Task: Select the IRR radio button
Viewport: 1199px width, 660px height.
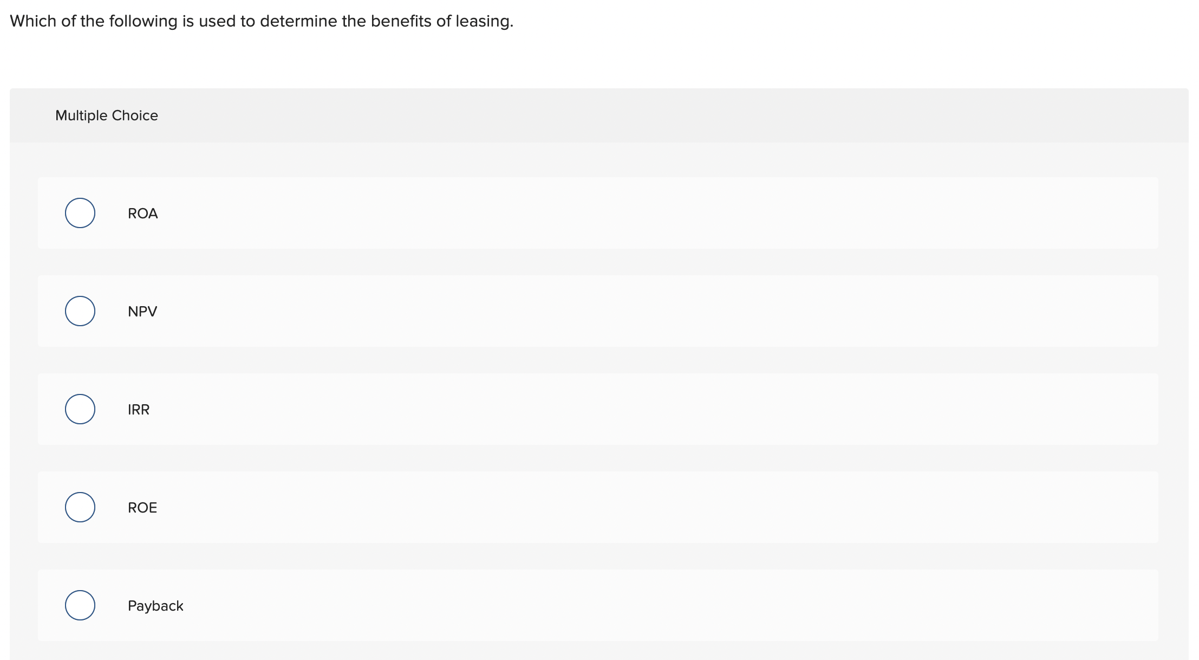Action: [x=80, y=409]
